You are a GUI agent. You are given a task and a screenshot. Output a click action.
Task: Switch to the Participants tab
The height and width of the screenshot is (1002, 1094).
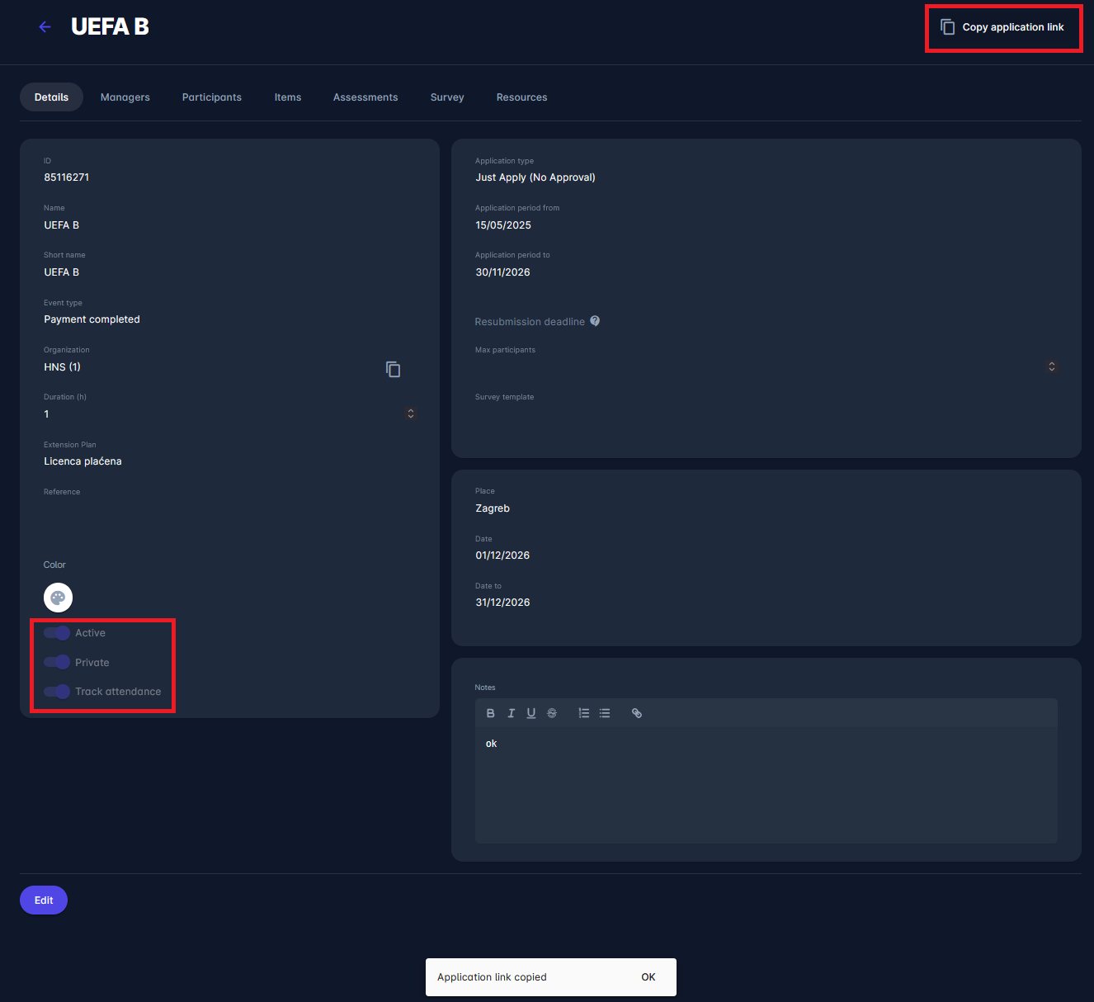pyautogui.click(x=212, y=97)
